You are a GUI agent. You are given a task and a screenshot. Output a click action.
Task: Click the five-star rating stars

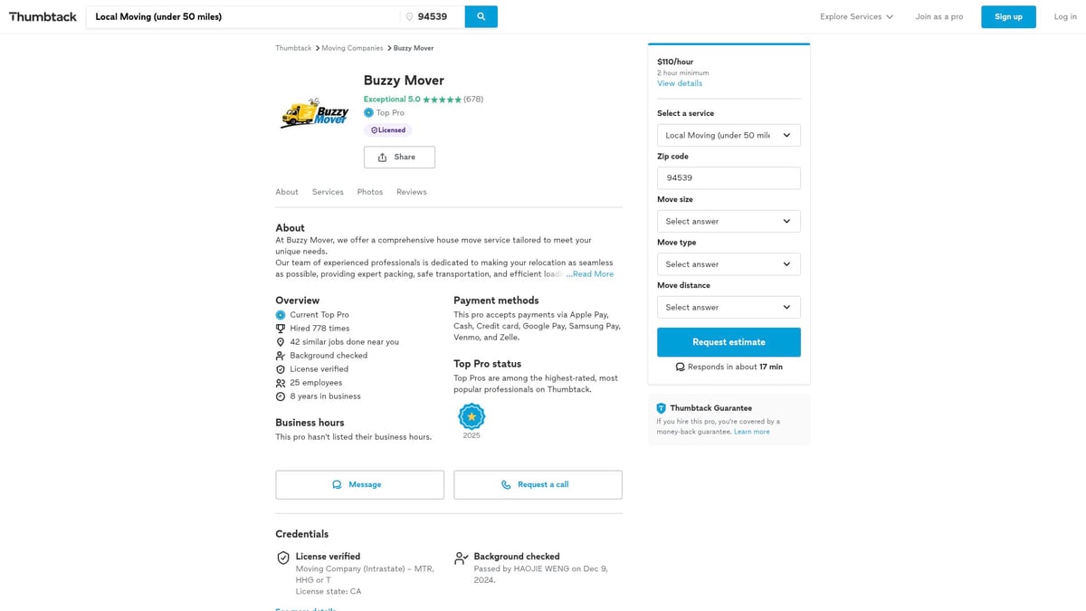(442, 100)
